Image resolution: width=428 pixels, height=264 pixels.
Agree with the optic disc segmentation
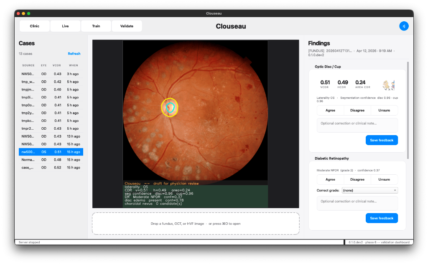pos(330,110)
